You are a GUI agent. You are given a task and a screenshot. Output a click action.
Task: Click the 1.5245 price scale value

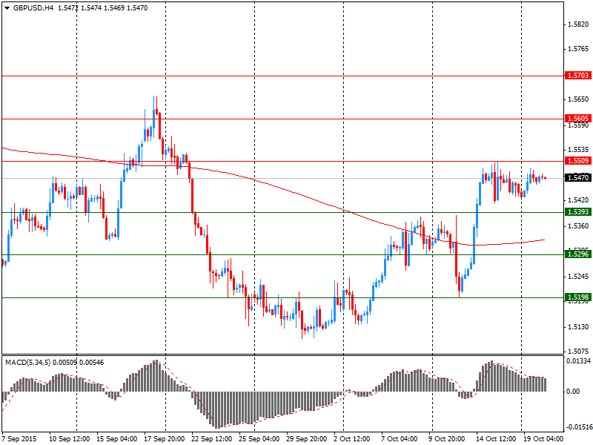[x=579, y=276]
